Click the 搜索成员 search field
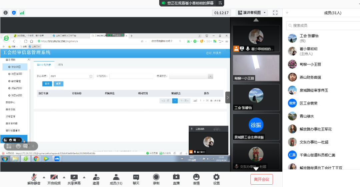This screenshot has width=360, height=187. click(x=323, y=25)
